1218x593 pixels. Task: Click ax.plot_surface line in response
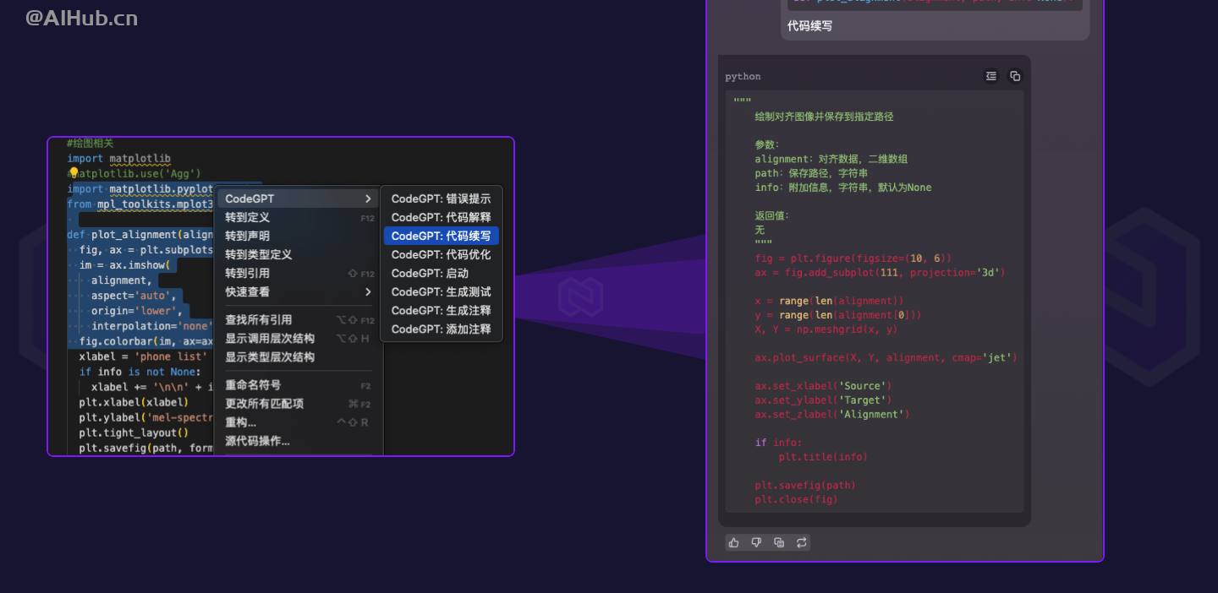[886, 357]
